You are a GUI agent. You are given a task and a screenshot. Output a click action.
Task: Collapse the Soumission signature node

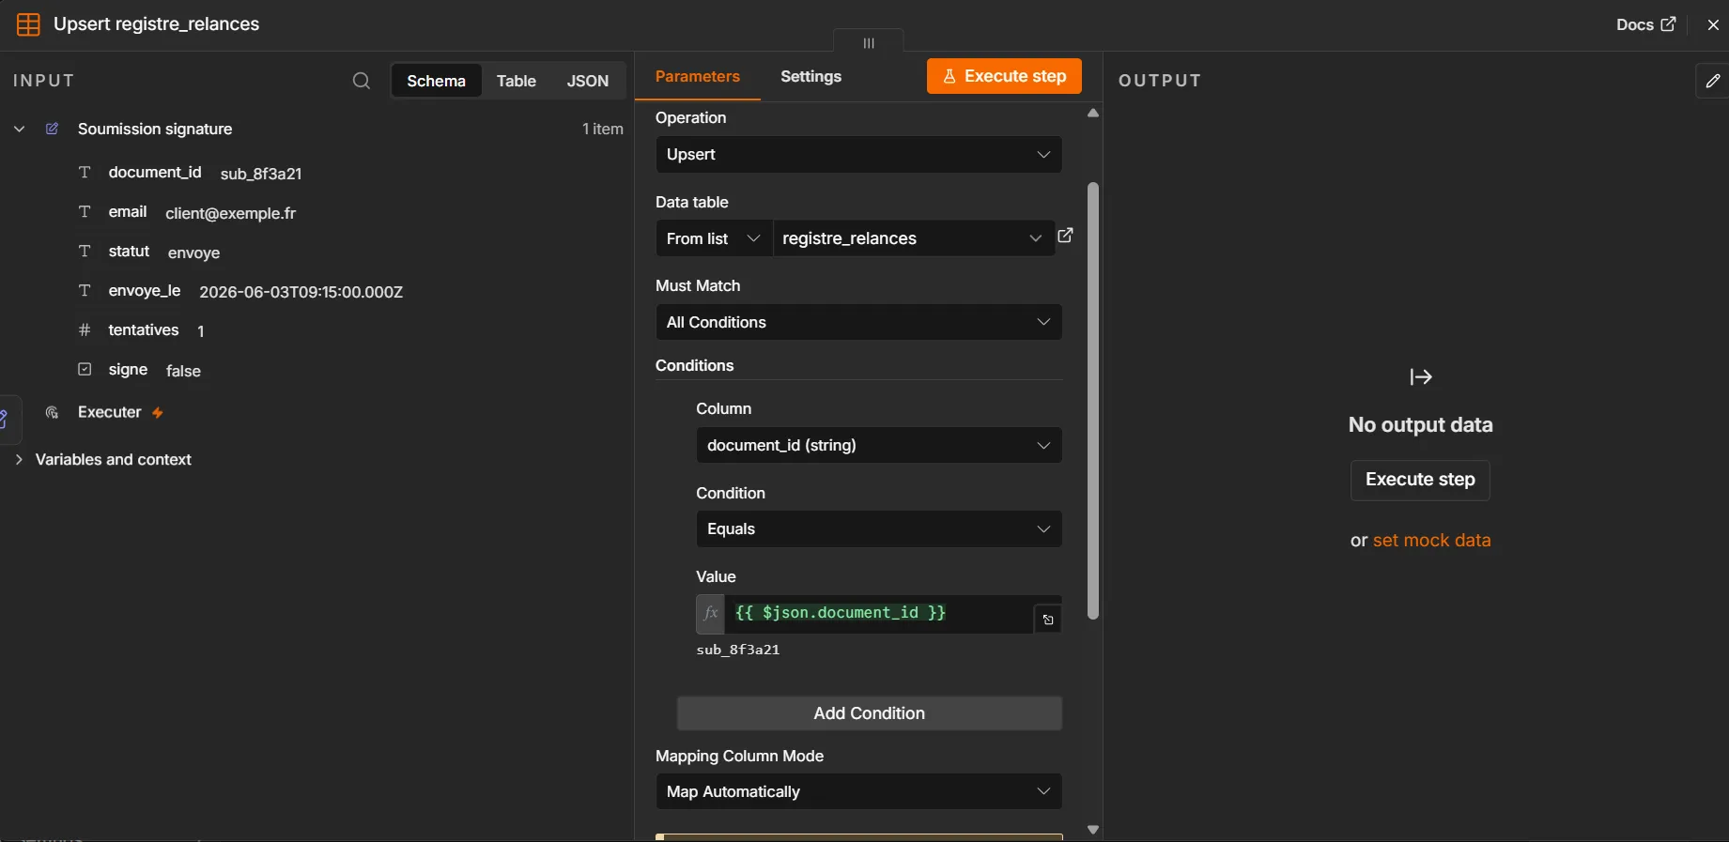(x=19, y=129)
